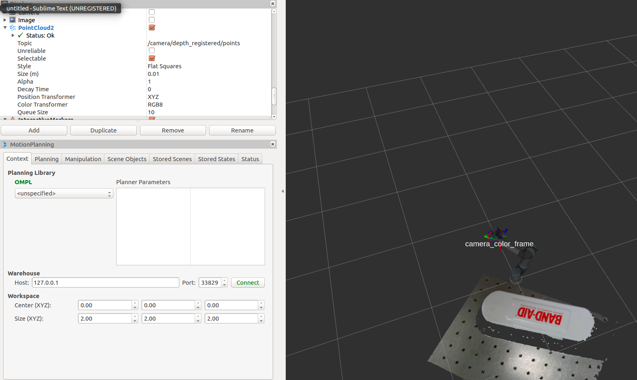The height and width of the screenshot is (380, 637).
Task: Click the Color Transformer value RGB8
Action: coord(155,105)
